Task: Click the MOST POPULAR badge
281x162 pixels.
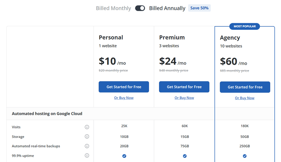Action: coord(245,26)
